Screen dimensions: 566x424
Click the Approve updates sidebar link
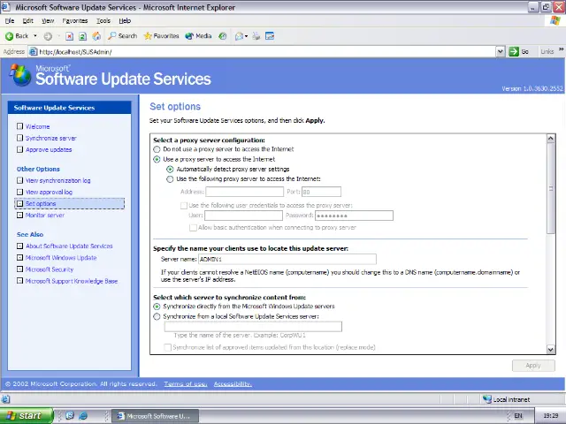click(49, 149)
